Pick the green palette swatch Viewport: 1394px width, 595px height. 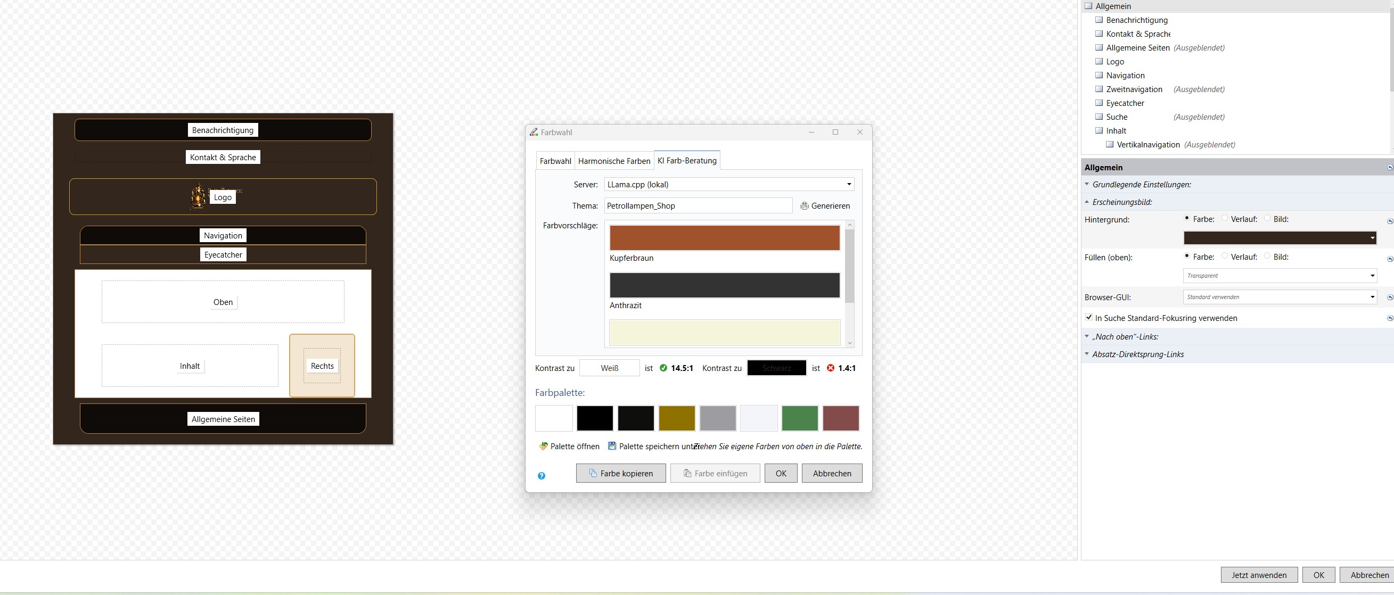click(800, 418)
